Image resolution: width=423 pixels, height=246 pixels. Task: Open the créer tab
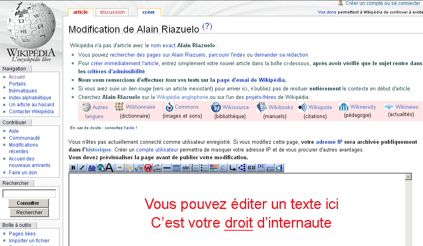click(149, 12)
